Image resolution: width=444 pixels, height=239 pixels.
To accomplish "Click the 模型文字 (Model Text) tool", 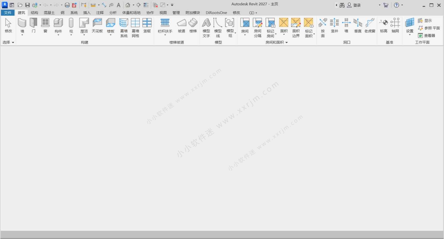I will 206,28.
